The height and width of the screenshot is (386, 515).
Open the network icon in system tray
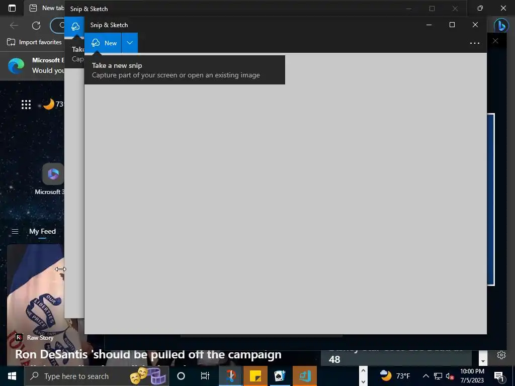point(438,376)
